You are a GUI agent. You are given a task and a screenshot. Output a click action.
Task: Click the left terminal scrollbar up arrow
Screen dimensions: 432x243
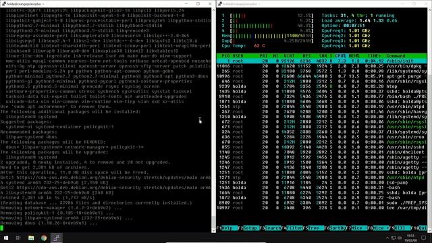[x=213, y=10]
